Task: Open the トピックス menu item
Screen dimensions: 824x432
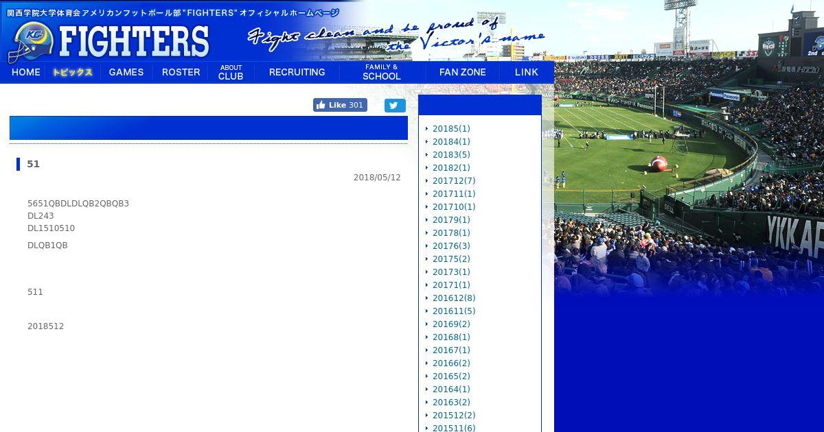Action: (x=73, y=72)
